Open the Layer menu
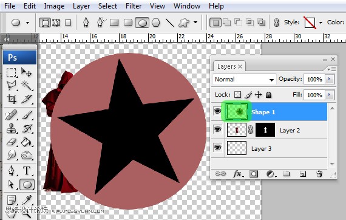This screenshot has height=220, width=346. pos(81,6)
